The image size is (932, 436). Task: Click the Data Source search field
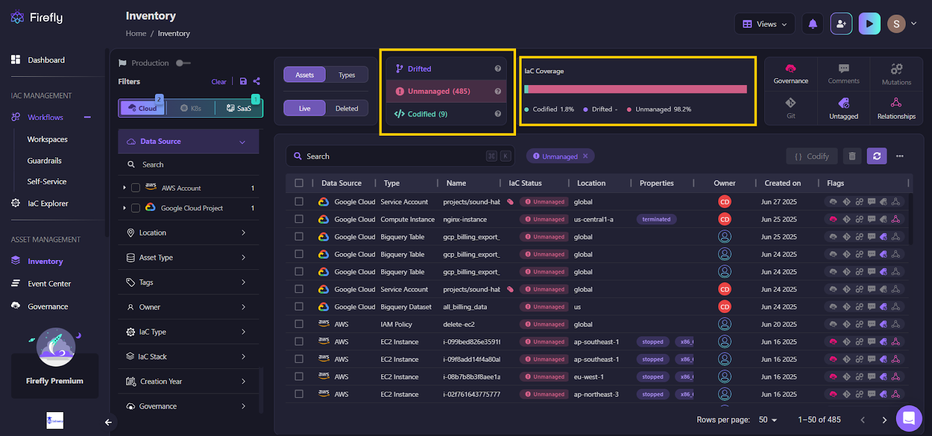(x=189, y=165)
